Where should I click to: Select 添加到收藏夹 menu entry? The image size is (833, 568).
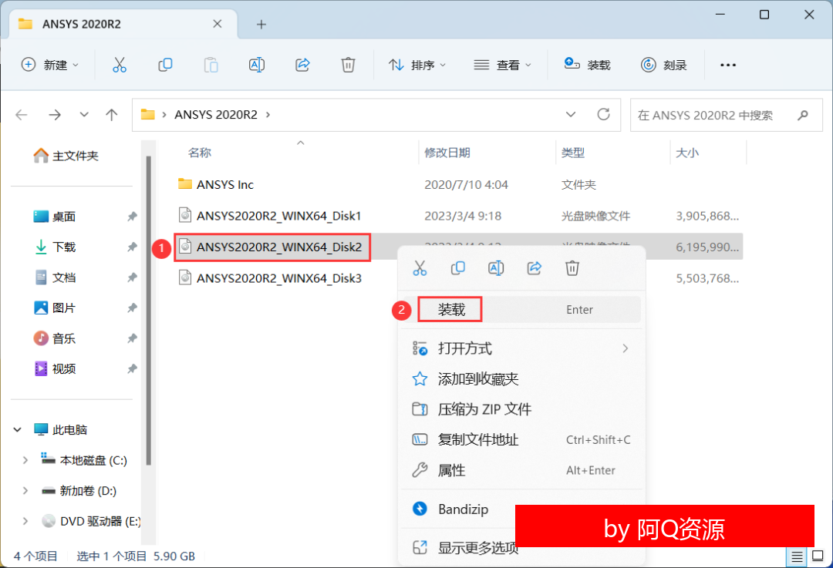coord(521,379)
